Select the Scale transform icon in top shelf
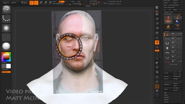Image resolution: width=185 pixels, height=104 pixels. click(x=45, y=3)
